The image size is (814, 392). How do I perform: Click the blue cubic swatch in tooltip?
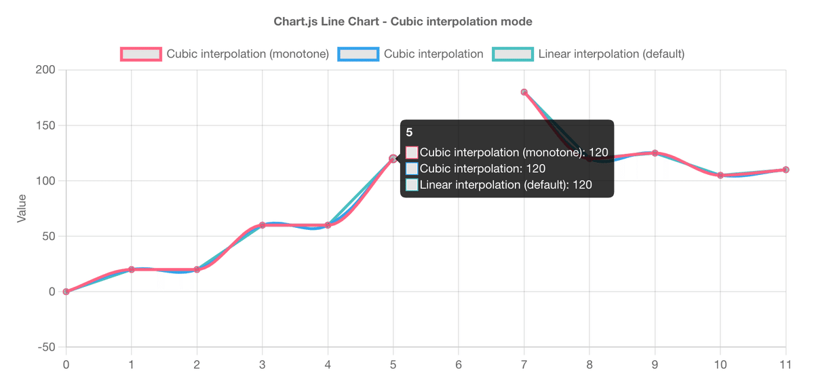[412, 169]
